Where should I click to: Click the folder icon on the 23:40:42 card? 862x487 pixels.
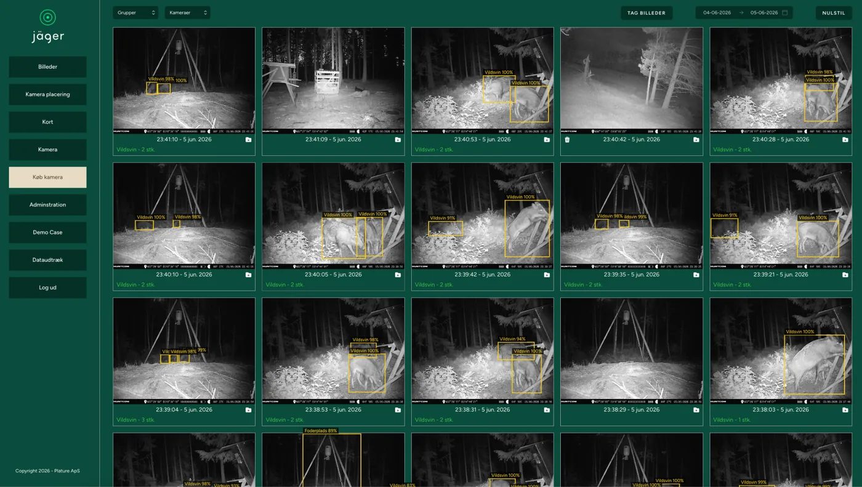click(x=696, y=140)
